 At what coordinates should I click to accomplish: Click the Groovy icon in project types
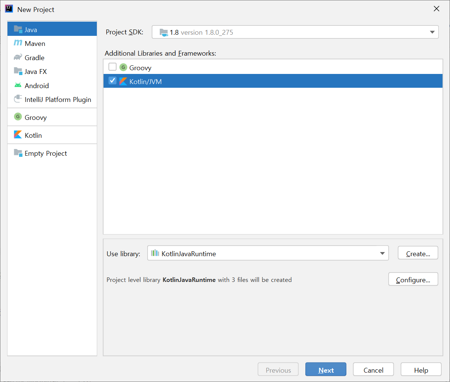point(18,117)
